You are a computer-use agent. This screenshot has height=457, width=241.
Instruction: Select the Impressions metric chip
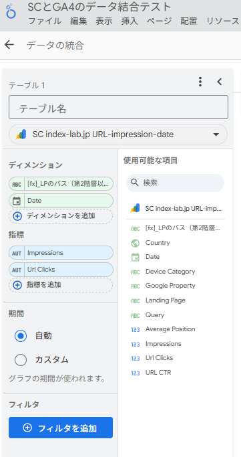61,253
